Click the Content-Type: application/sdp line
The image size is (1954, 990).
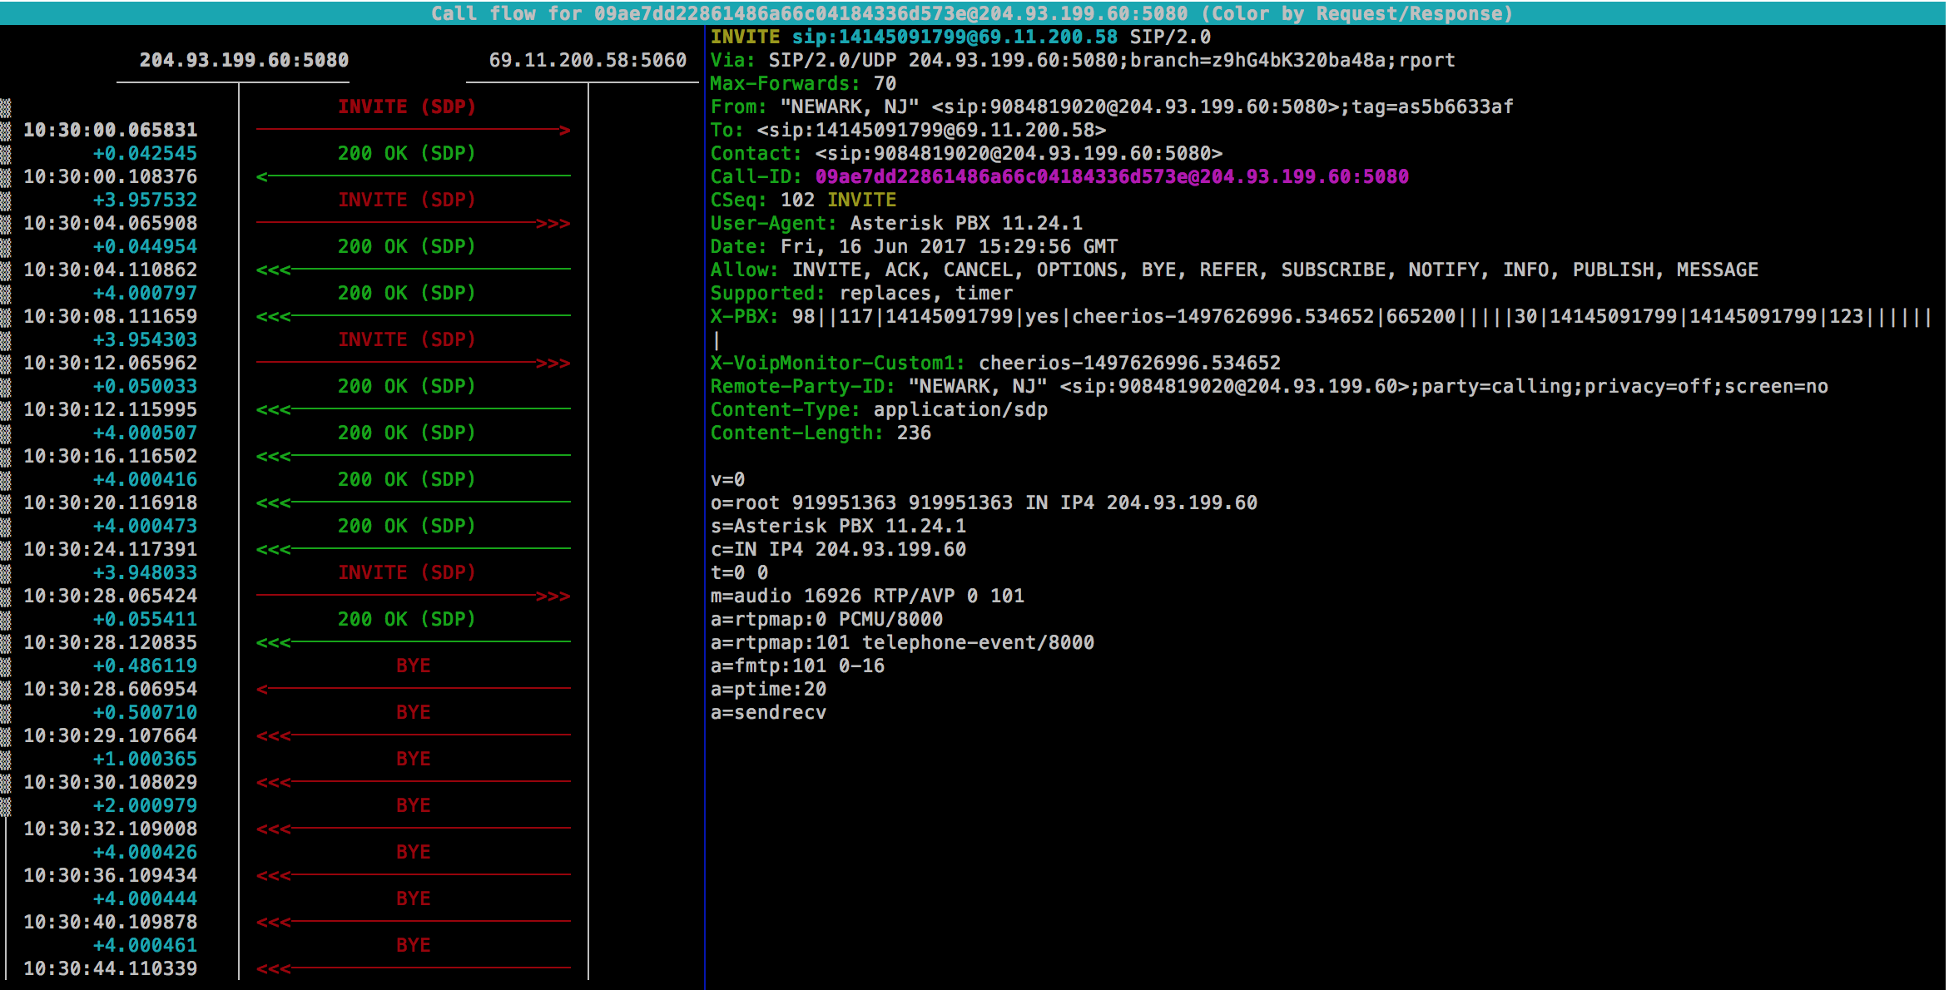(x=879, y=409)
